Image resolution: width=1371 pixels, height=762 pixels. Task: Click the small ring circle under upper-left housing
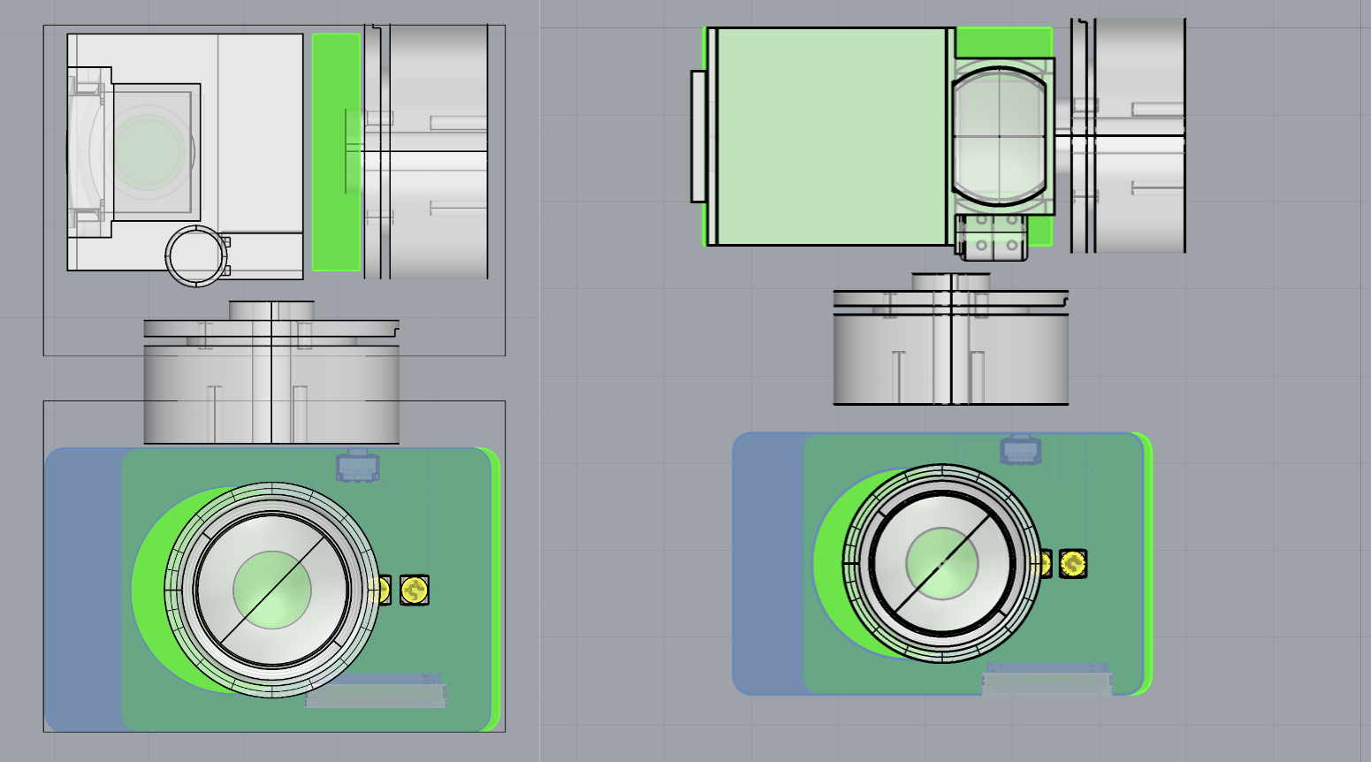(195, 256)
